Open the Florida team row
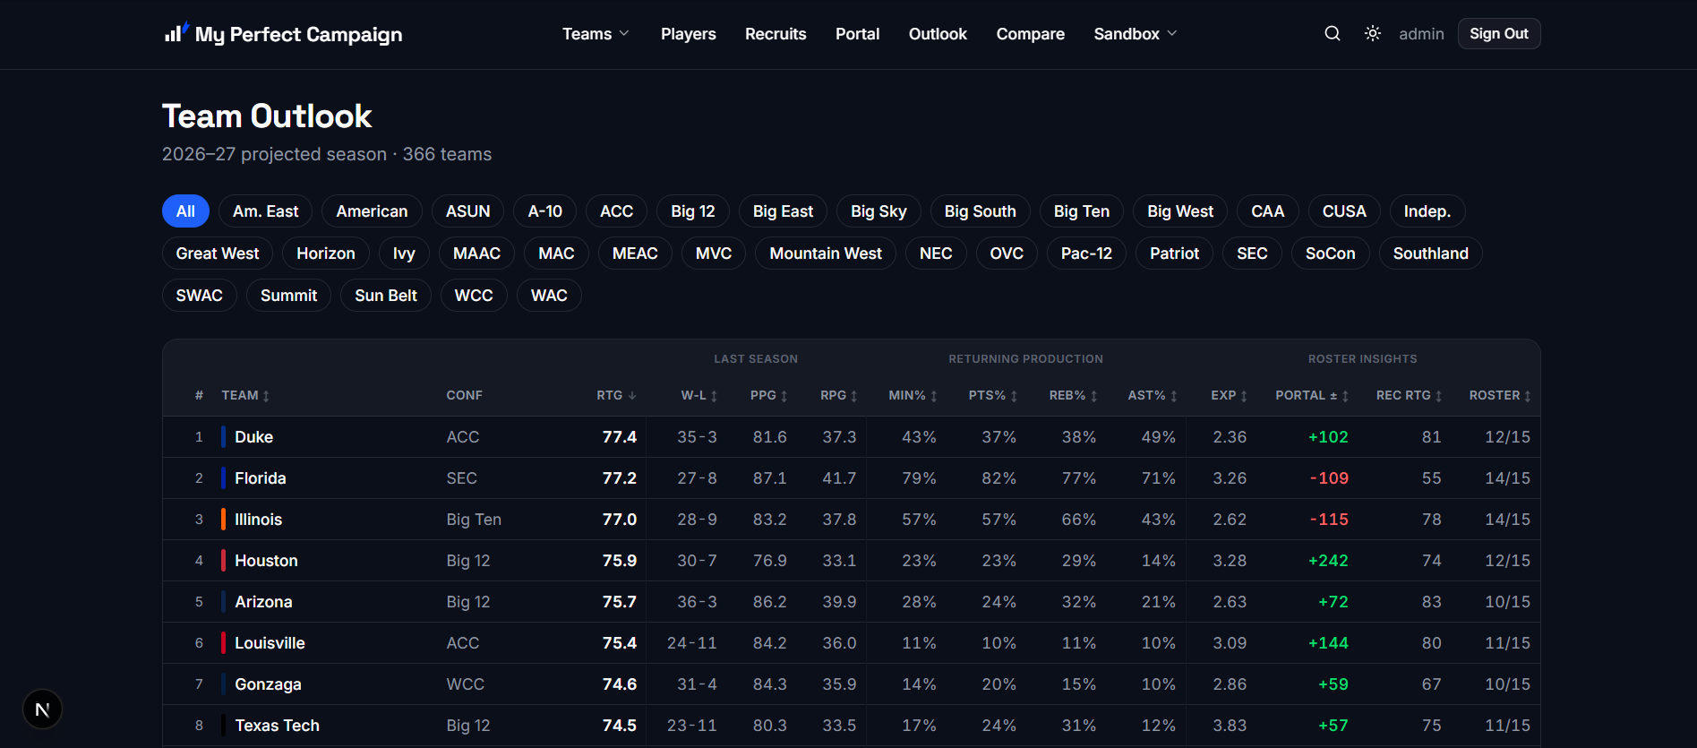1697x748 pixels. coord(851,478)
